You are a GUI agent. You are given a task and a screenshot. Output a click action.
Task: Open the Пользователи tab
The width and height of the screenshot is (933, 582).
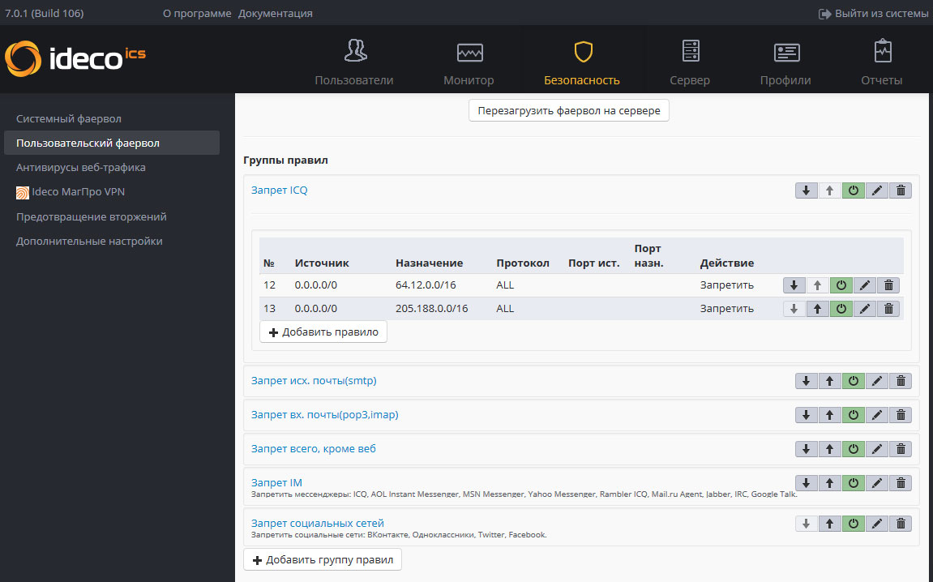point(354,62)
